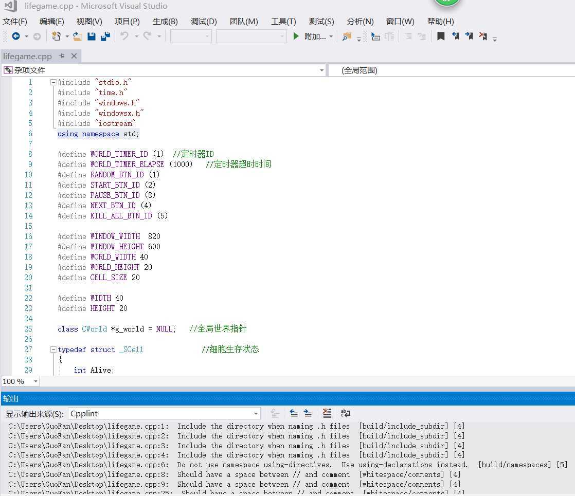Click the find in files icon
The image size is (575, 496).
click(347, 36)
